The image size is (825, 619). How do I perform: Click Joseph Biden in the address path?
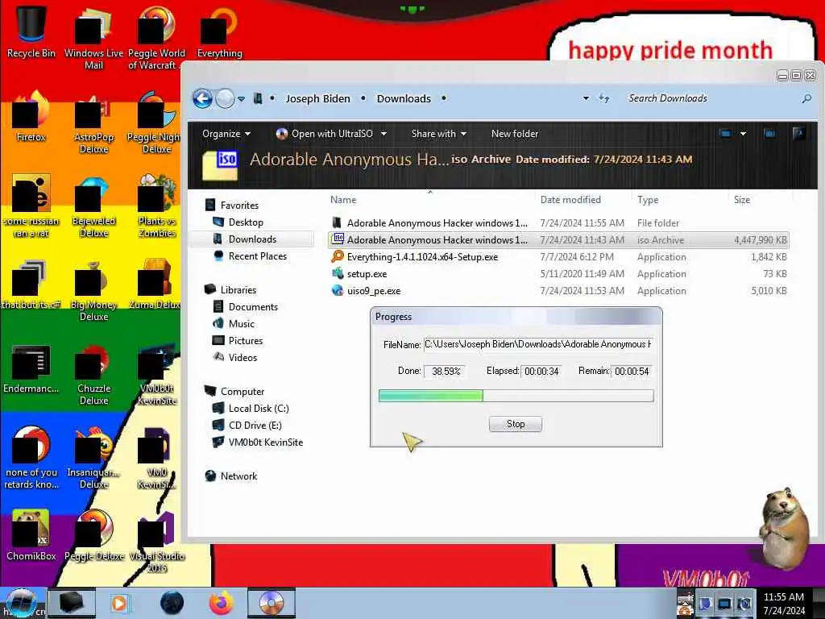pos(317,98)
